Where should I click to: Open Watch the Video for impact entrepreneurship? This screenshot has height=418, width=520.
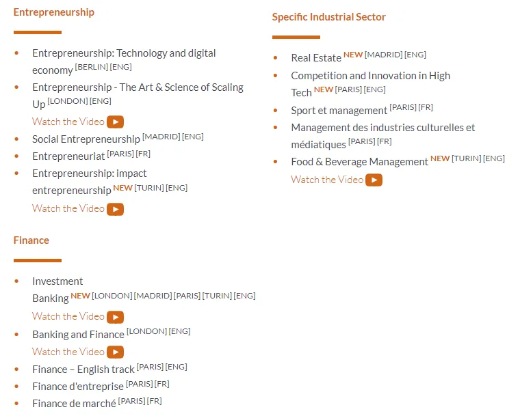coord(68,208)
